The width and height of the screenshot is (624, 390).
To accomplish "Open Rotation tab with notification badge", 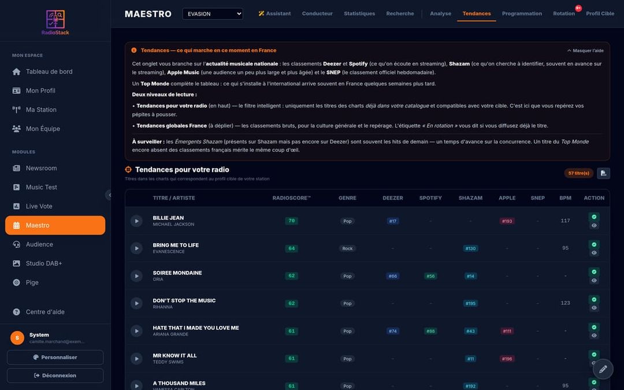I will coord(564,13).
